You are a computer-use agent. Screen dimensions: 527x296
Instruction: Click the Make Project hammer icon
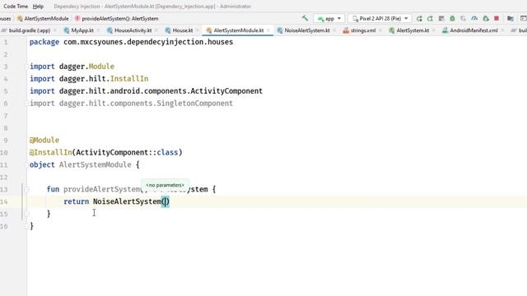coord(305,18)
